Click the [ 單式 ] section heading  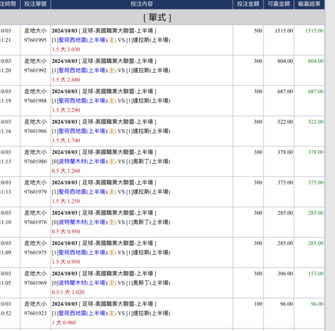pos(157,18)
